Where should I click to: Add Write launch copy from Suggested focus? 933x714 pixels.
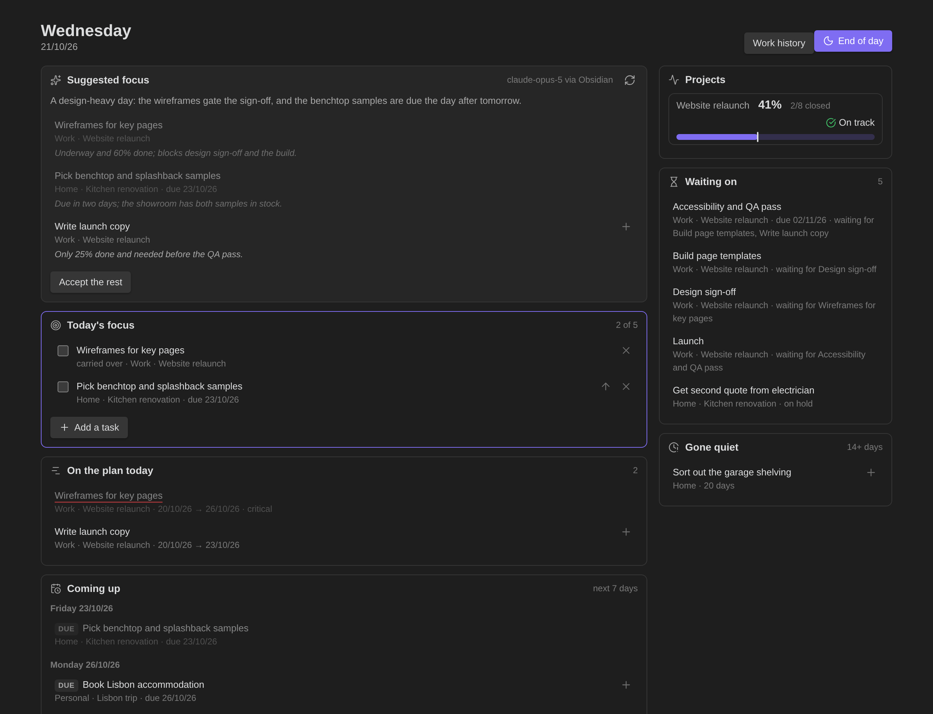(x=626, y=227)
